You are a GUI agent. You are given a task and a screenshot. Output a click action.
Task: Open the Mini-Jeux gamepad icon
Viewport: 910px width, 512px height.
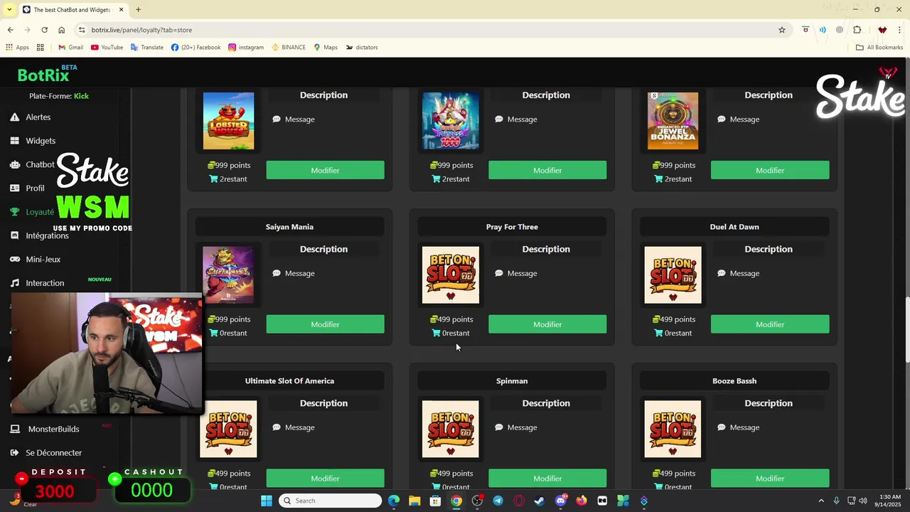pyautogui.click(x=14, y=260)
